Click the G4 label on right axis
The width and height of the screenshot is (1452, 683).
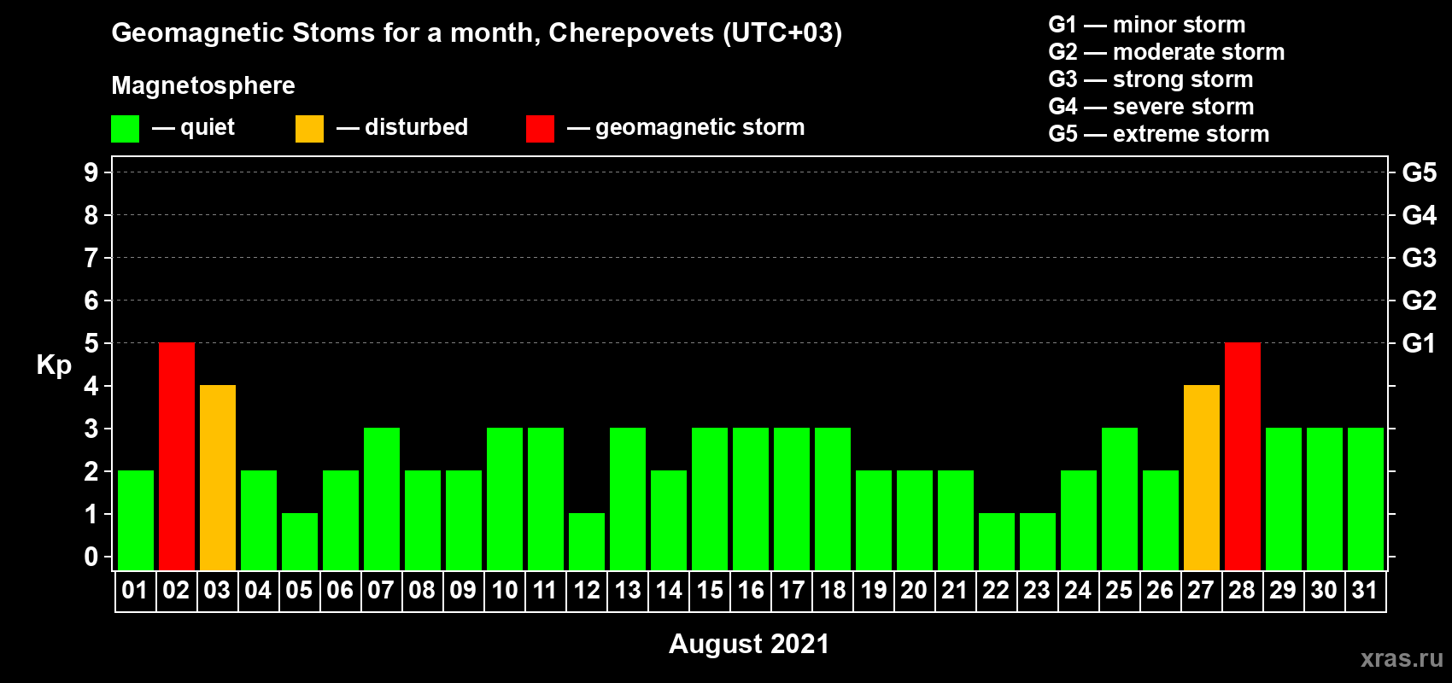click(1420, 215)
